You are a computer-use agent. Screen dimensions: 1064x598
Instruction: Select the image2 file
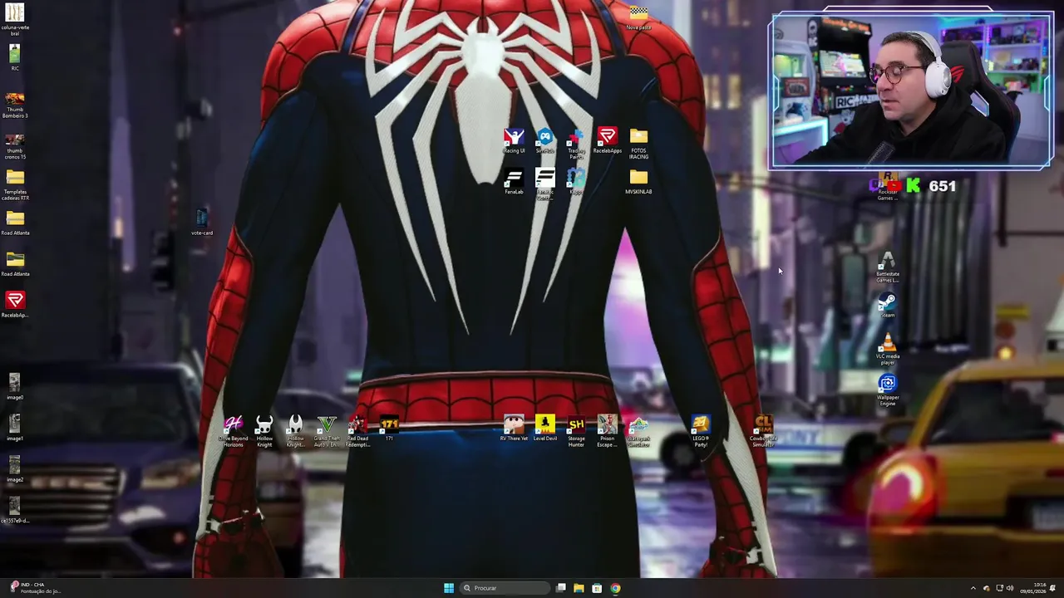tap(15, 469)
